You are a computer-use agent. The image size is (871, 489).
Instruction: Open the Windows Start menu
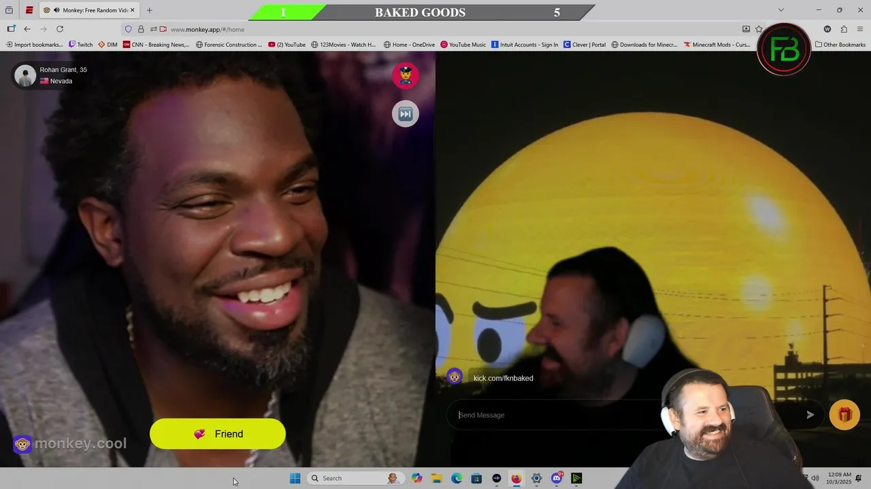pos(295,478)
